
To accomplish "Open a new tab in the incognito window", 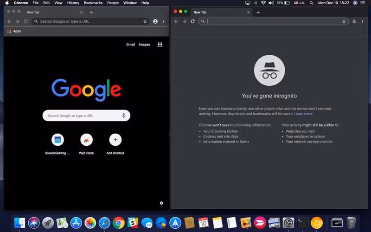I will pos(258,13).
